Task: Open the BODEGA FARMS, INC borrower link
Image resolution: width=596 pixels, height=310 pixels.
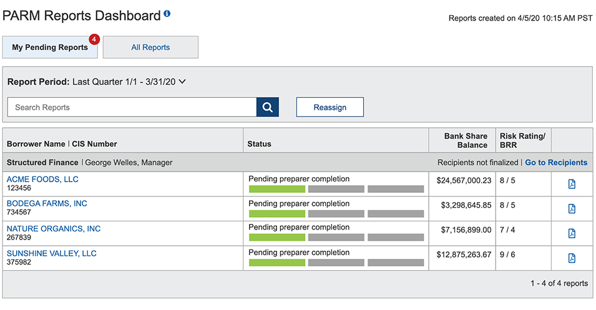Action: (47, 204)
